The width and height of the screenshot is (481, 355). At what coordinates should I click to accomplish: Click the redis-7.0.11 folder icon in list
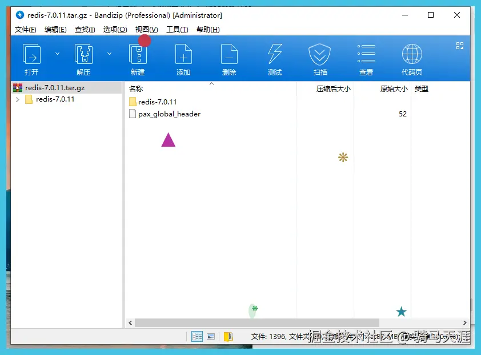click(133, 102)
